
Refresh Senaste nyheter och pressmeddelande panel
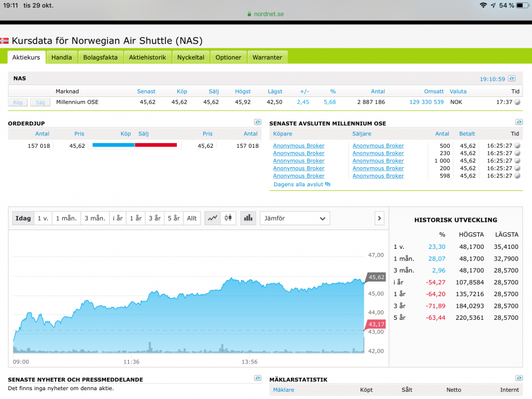[x=258, y=378]
